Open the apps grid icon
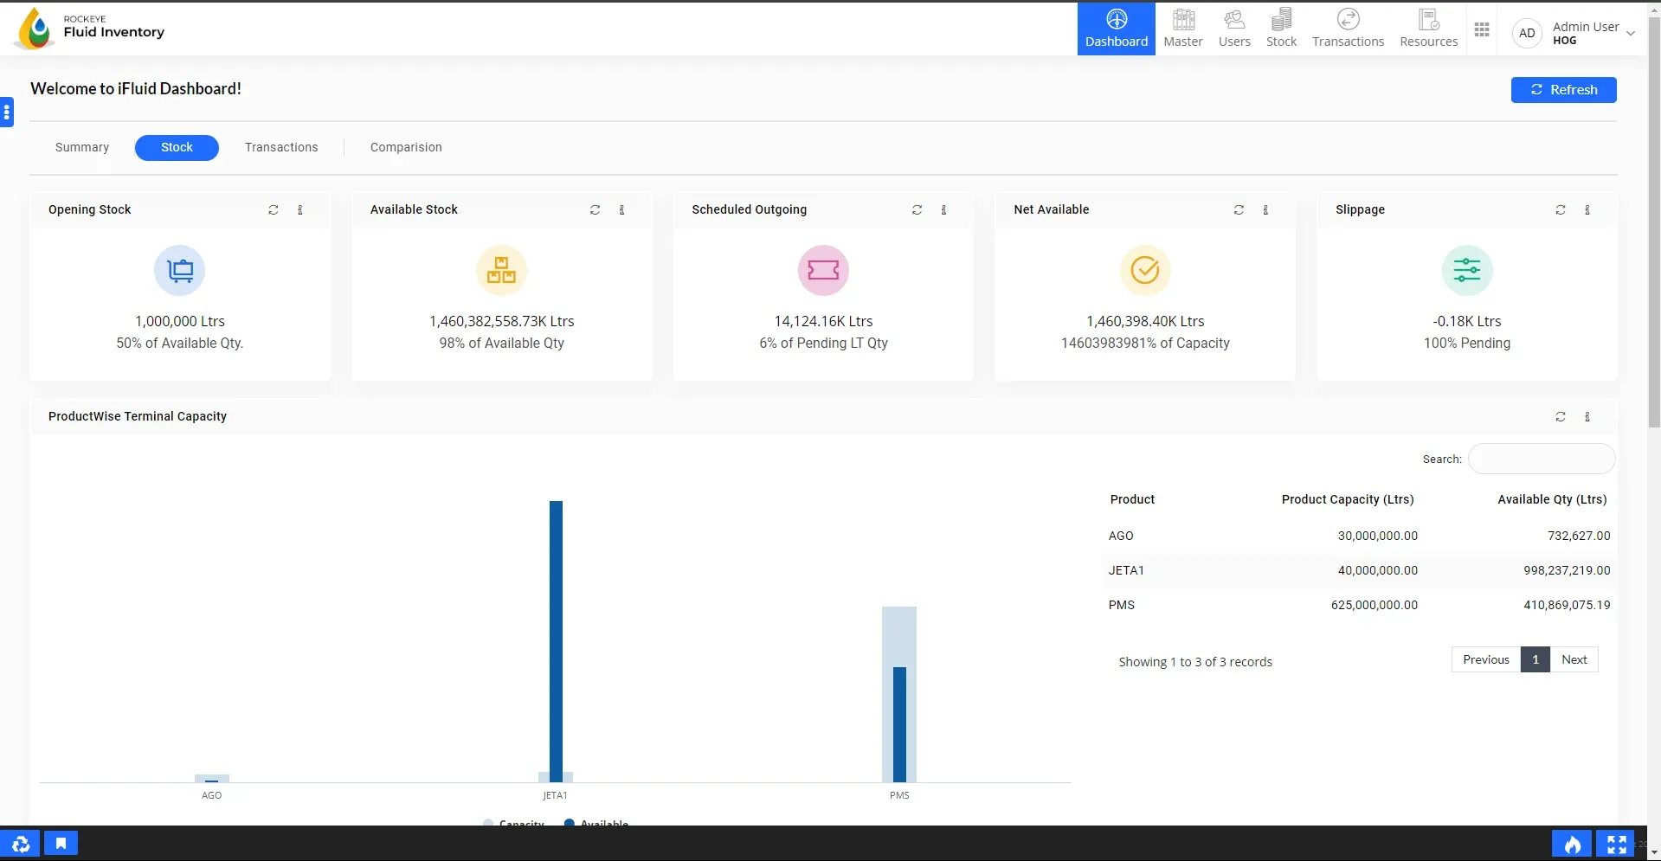 pyautogui.click(x=1482, y=30)
